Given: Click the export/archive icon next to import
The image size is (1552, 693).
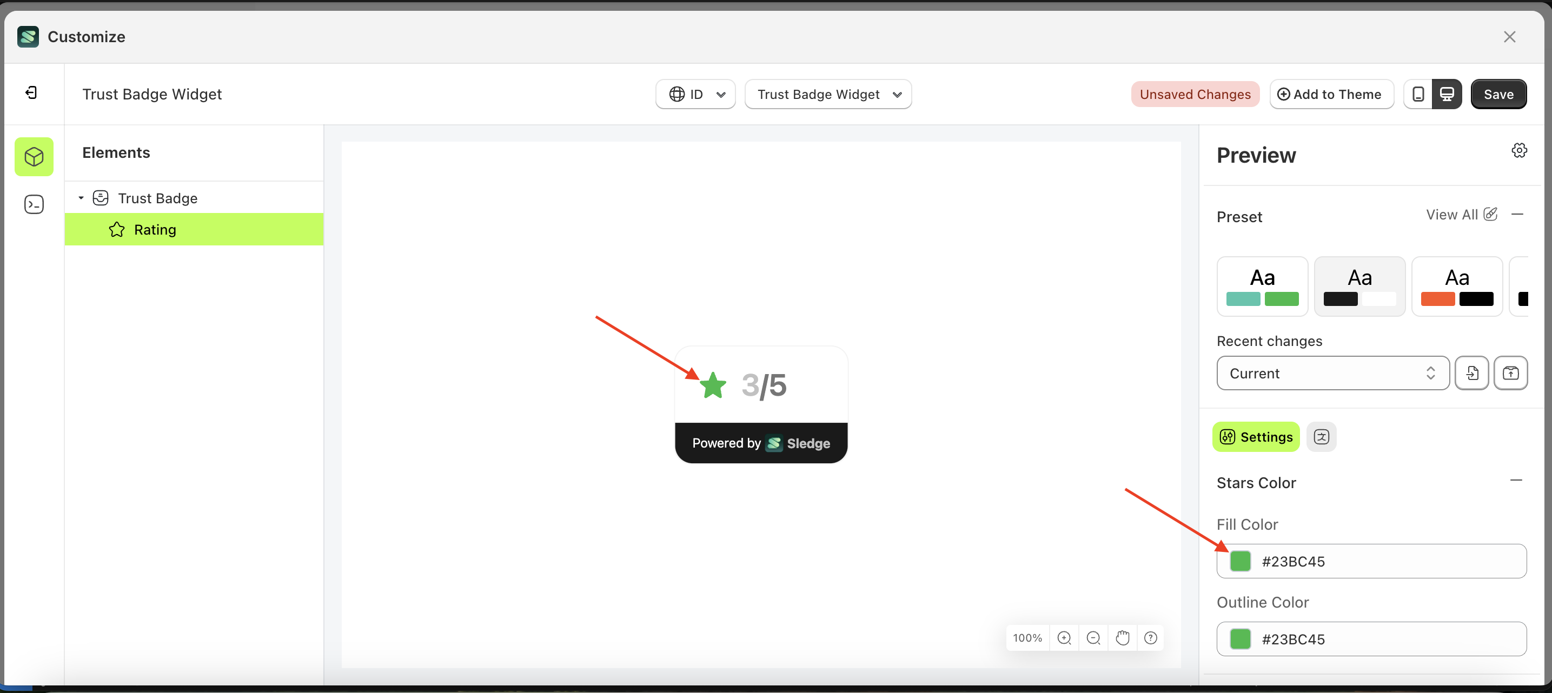Looking at the screenshot, I should coord(1511,374).
